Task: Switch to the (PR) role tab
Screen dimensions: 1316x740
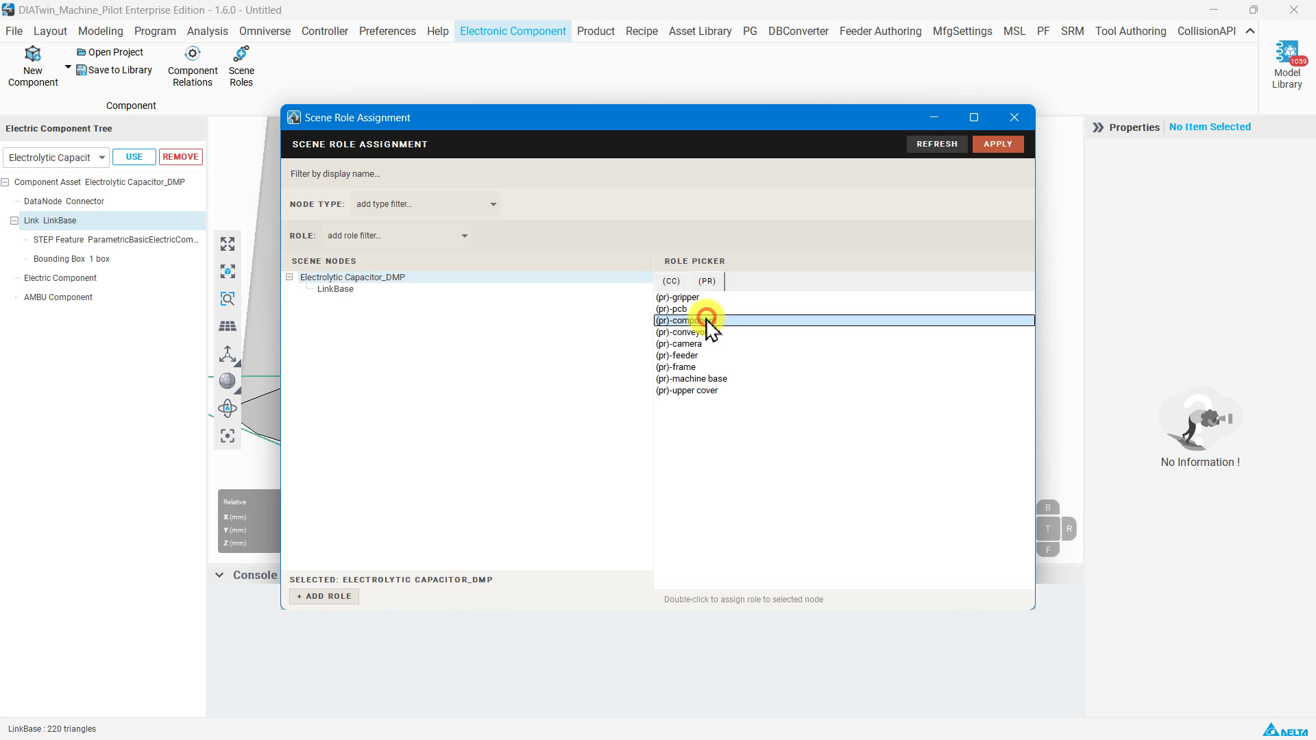Action: (x=707, y=282)
